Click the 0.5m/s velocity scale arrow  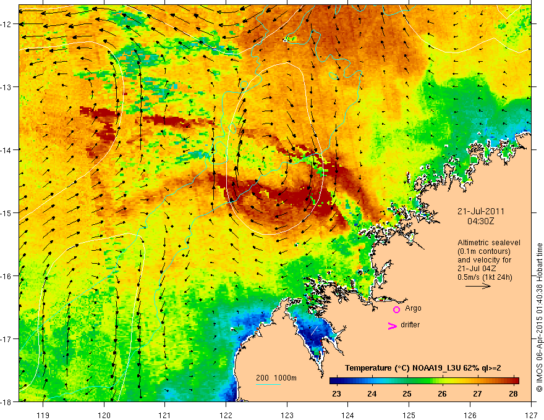tap(478, 286)
